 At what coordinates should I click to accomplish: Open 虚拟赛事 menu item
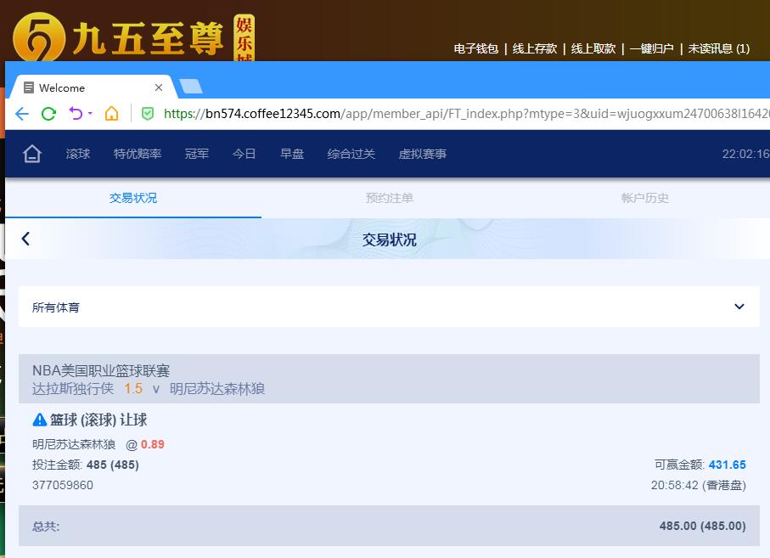[x=422, y=154]
